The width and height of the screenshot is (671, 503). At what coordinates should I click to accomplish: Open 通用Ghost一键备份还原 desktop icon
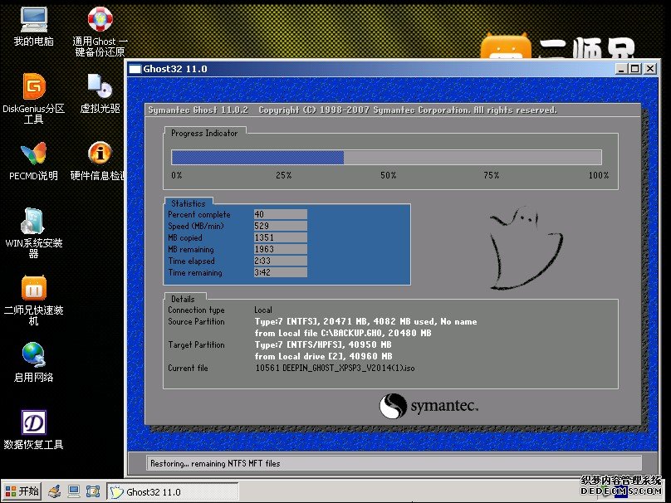click(100, 32)
